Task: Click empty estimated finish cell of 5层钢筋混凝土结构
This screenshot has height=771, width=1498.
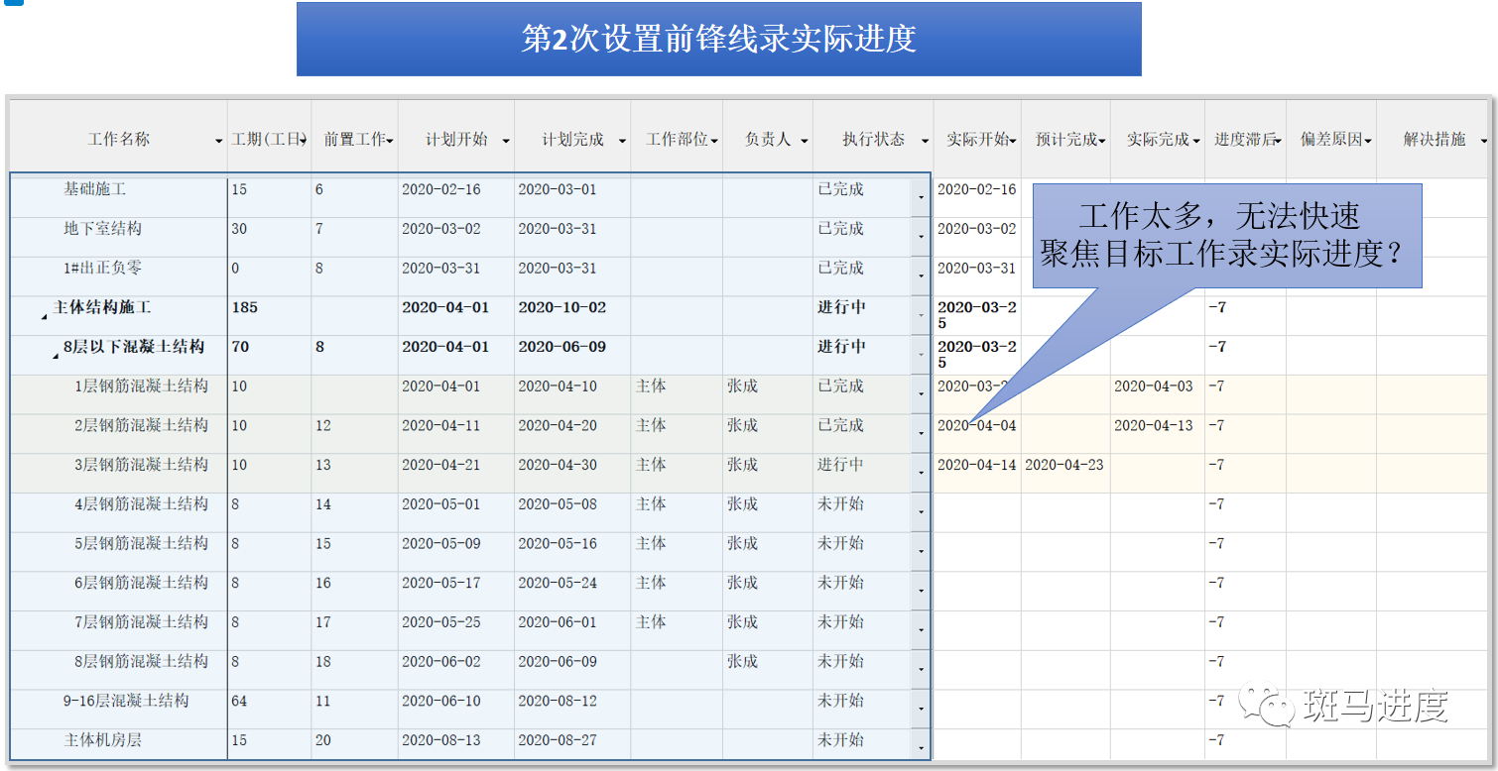Action: pyautogui.click(x=1065, y=552)
